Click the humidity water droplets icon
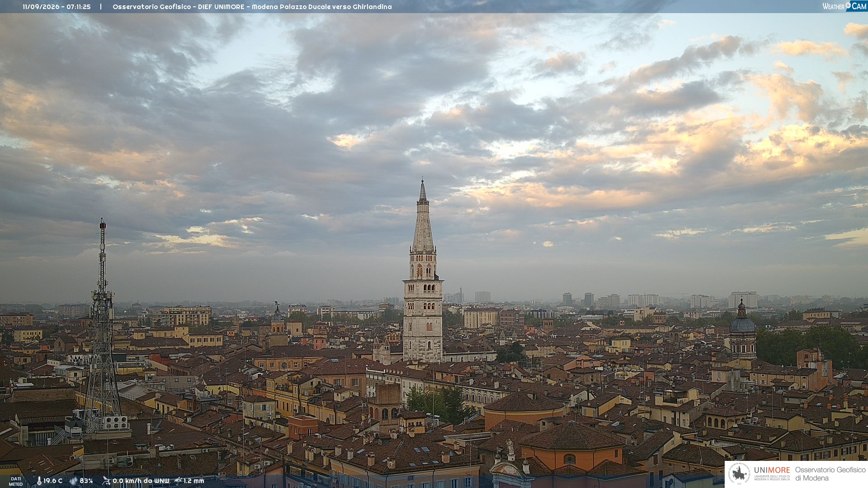The image size is (868, 488). pos(74,481)
